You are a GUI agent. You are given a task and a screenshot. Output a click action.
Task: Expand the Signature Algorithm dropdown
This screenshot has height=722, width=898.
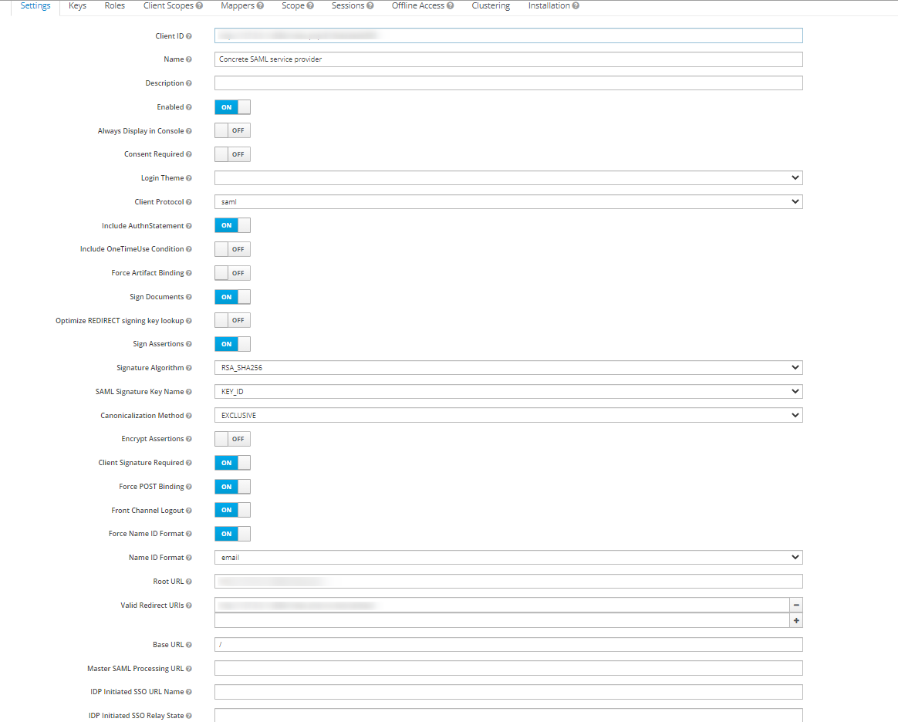pyautogui.click(x=508, y=368)
